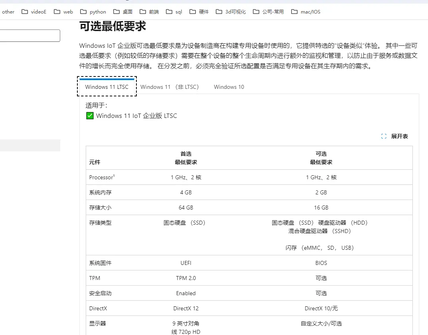Image resolution: width=428 pixels, height=335 pixels.
Task: Open the web bookmark folder
Action: (63, 12)
